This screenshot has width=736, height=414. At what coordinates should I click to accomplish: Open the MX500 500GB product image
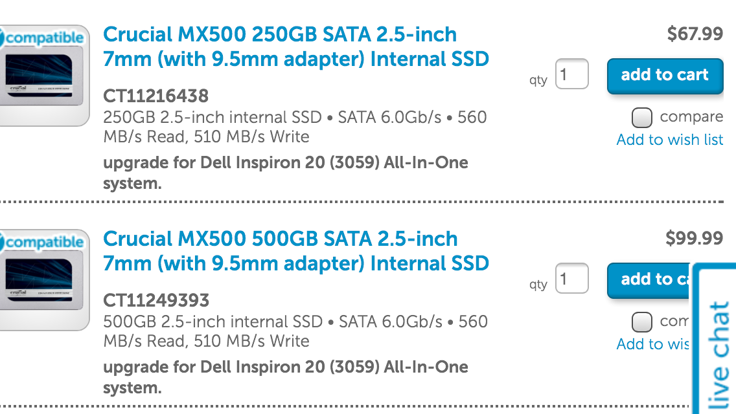[41, 281]
